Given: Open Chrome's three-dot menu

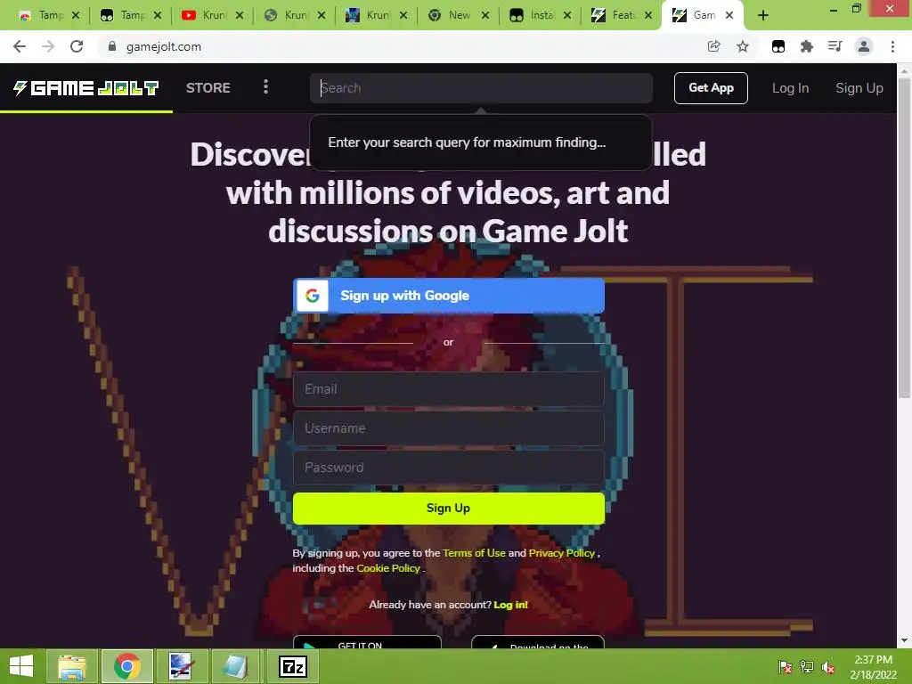Looking at the screenshot, I should click(x=892, y=46).
